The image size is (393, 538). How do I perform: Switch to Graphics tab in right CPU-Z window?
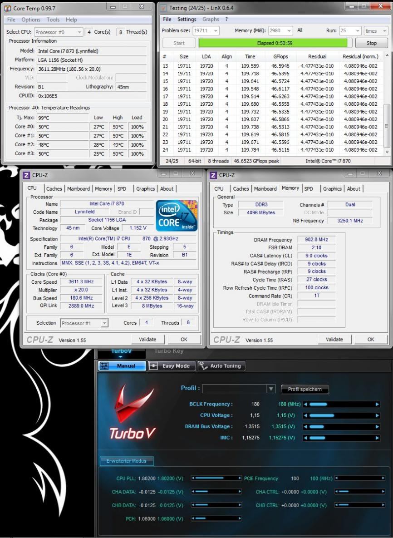(x=332, y=189)
